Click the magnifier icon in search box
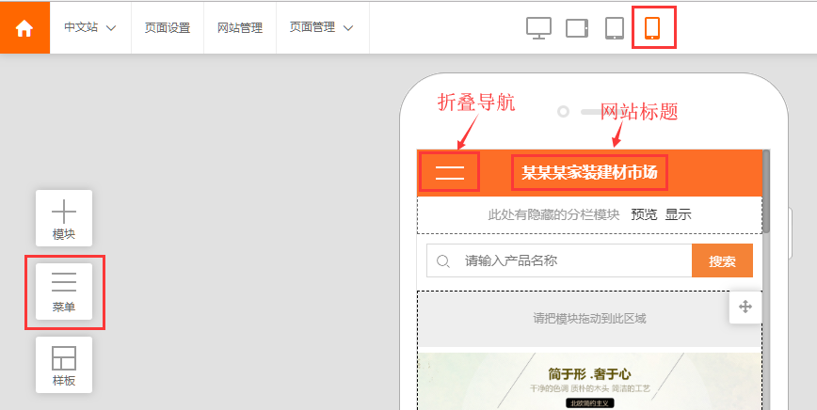 click(x=443, y=260)
